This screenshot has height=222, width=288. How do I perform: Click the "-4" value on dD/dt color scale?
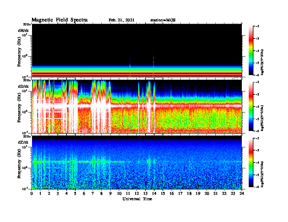pos(258,107)
